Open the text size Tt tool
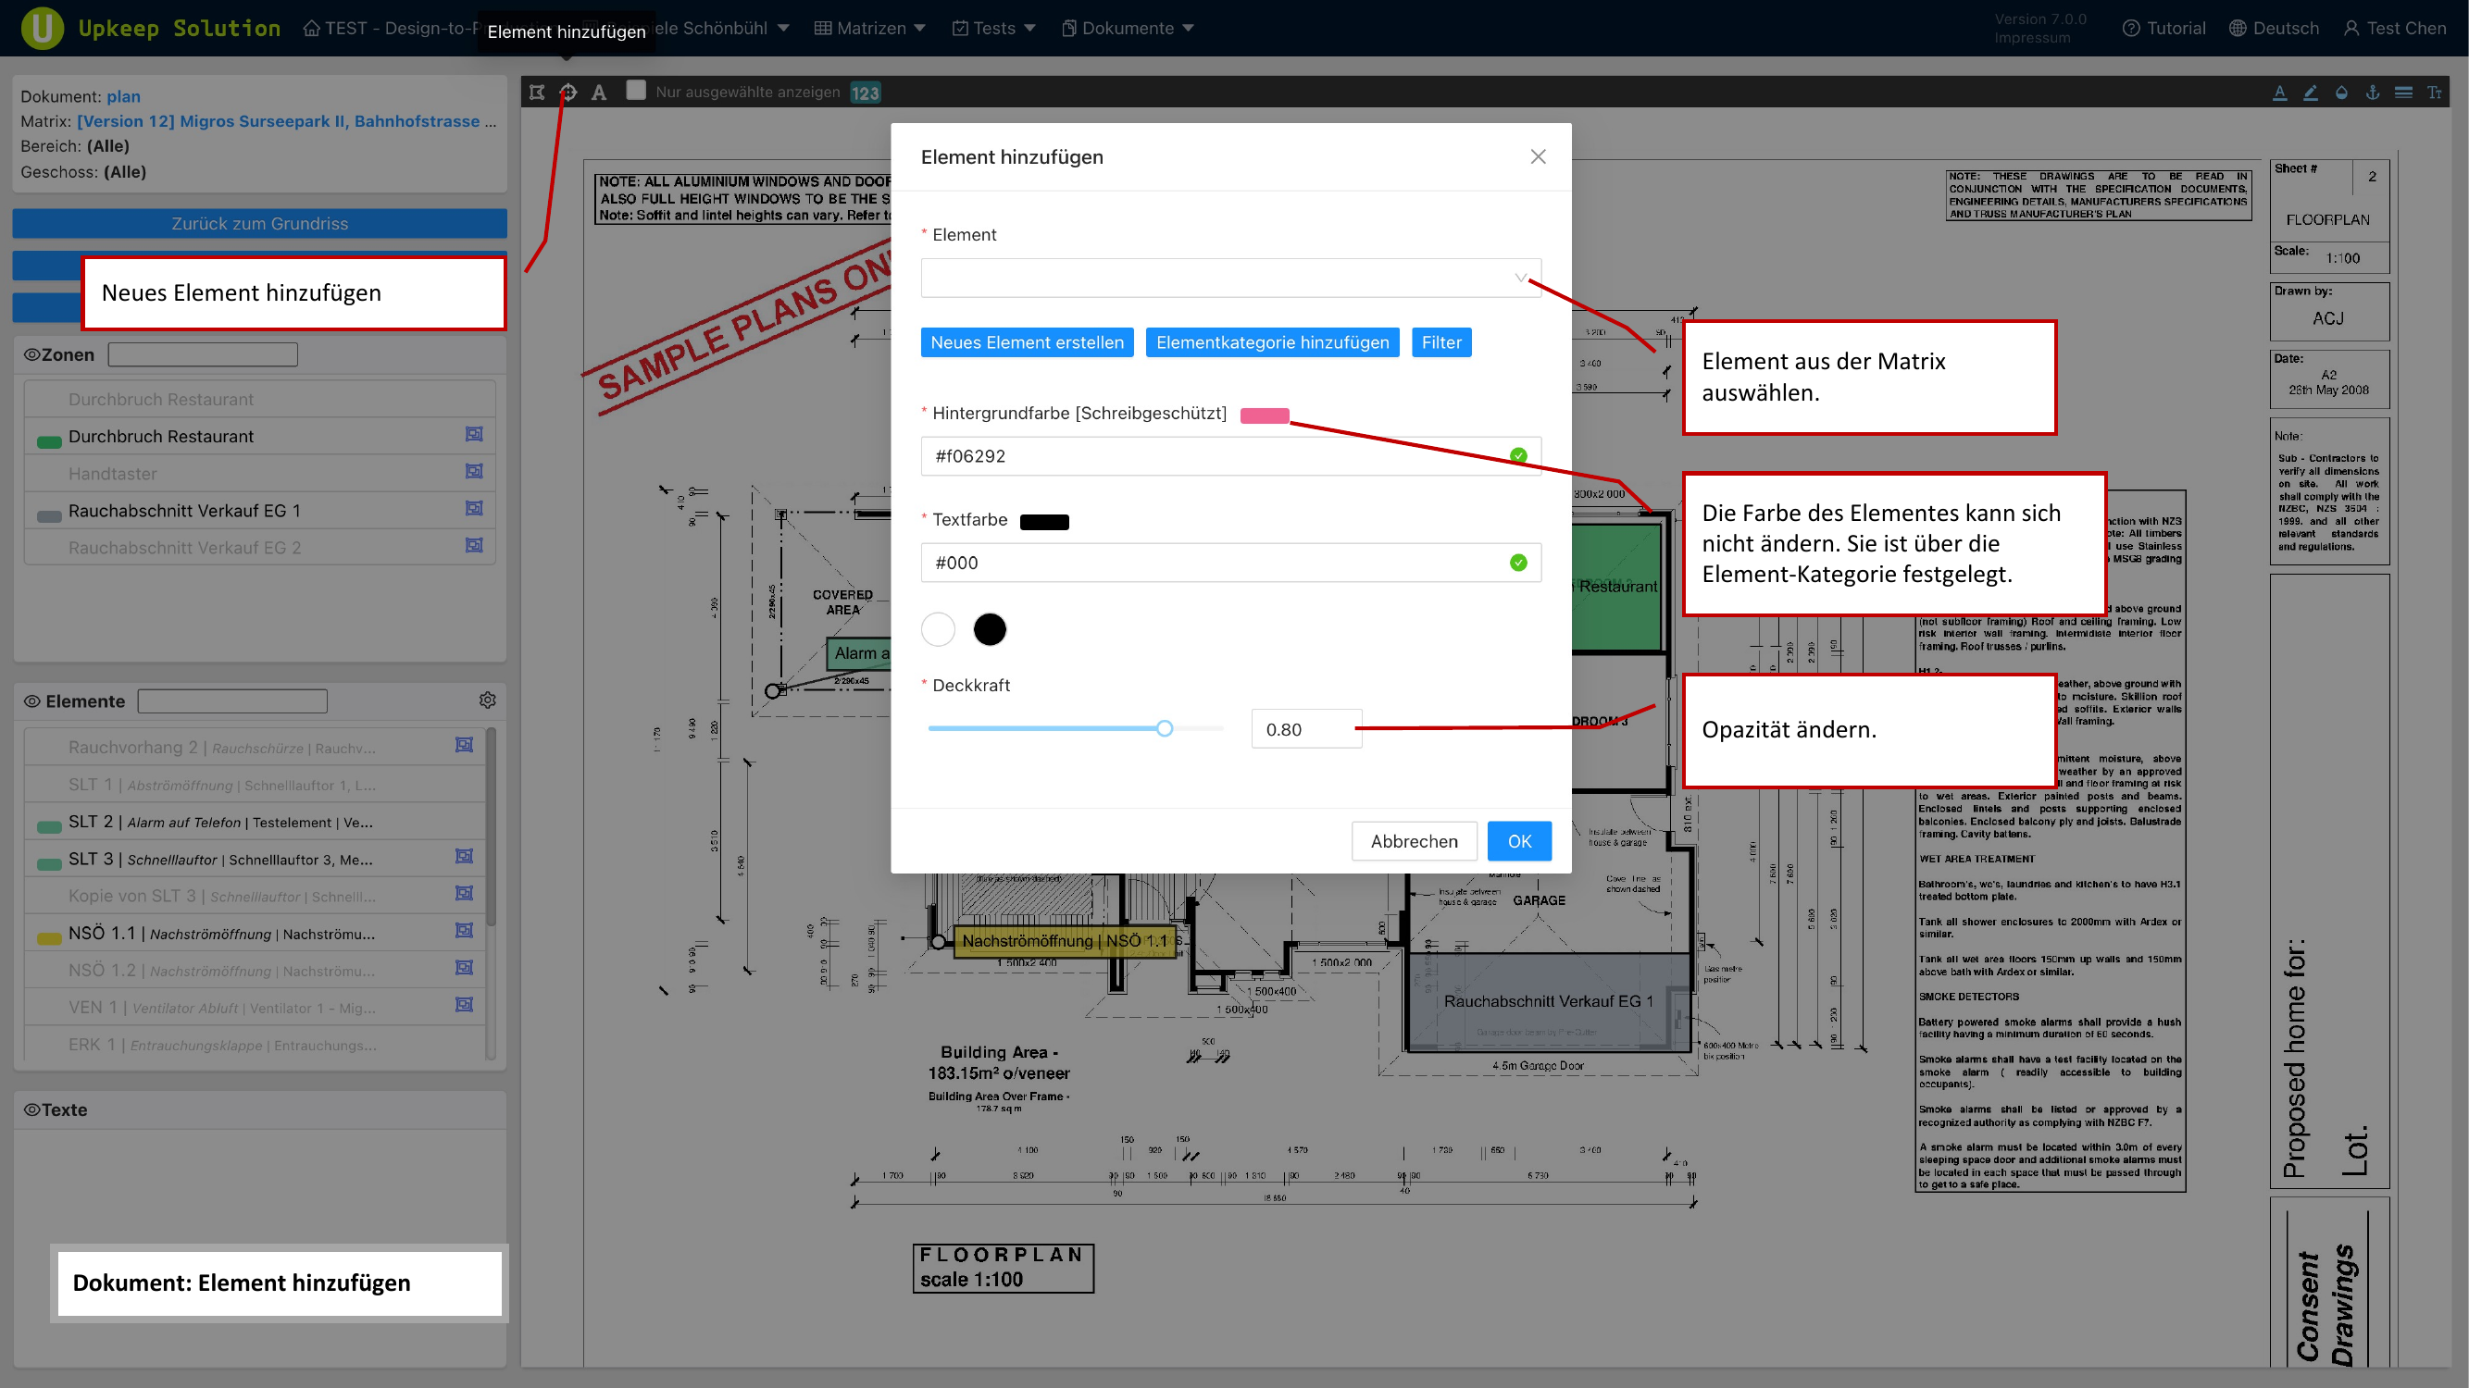 [x=2434, y=92]
